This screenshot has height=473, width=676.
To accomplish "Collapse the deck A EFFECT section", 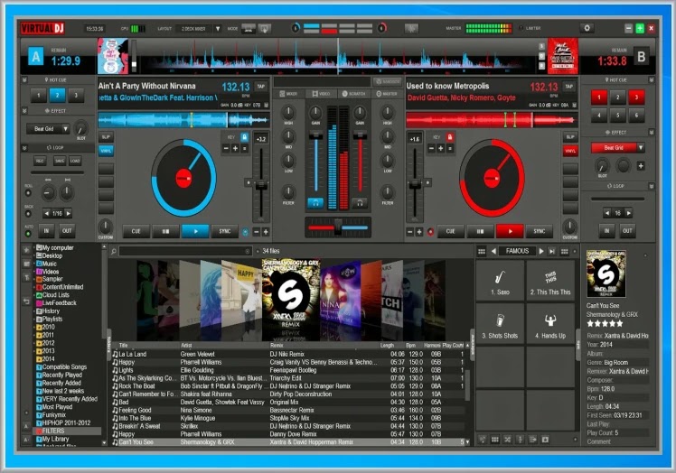I will point(24,111).
